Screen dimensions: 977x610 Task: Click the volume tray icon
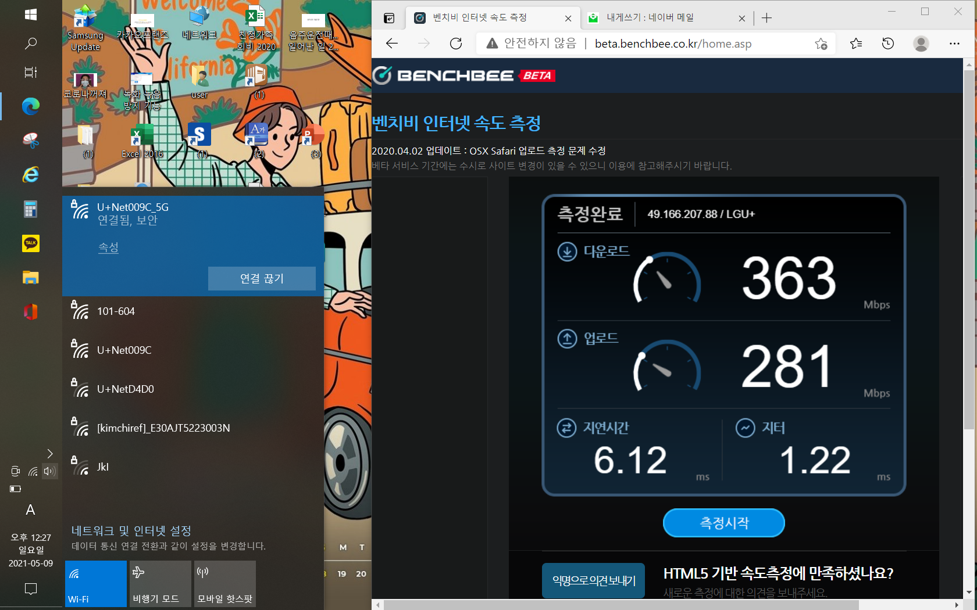(x=49, y=471)
